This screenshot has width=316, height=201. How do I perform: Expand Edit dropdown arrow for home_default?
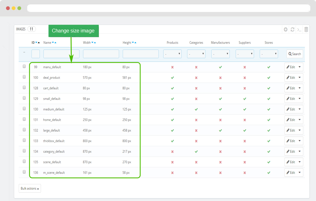300,120
